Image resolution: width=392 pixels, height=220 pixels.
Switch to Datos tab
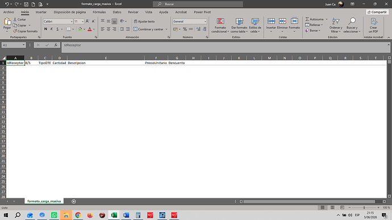117,12
